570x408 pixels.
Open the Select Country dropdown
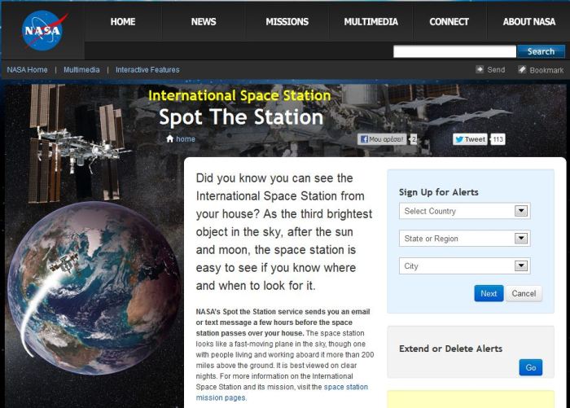pos(465,211)
